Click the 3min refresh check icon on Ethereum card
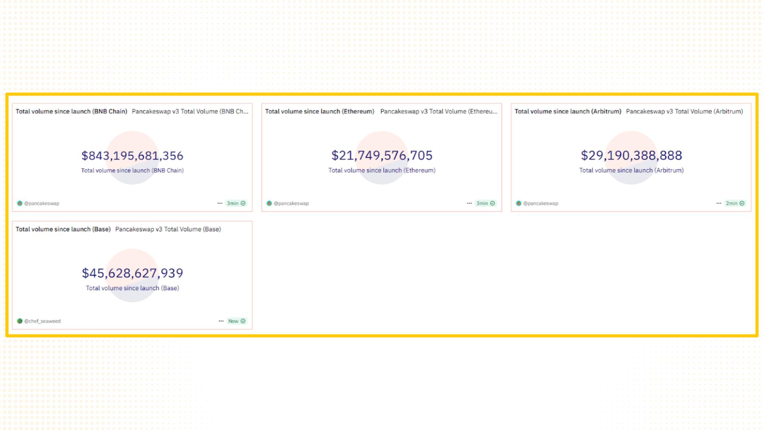Screen dimensions: 764x430 tap(493, 203)
